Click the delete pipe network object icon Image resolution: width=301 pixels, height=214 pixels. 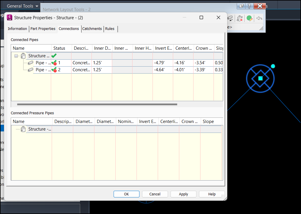click(240, 18)
